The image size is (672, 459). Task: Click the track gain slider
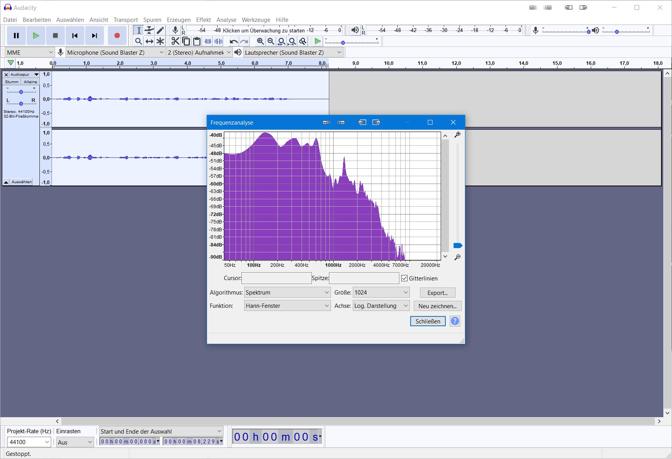click(x=21, y=92)
